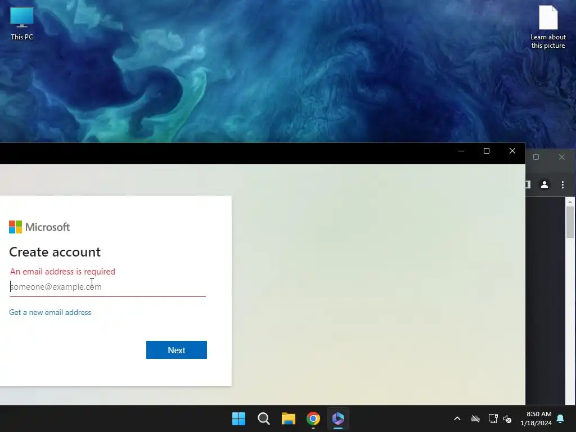Maximize the Create account window
The height and width of the screenshot is (432, 576).
(x=487, y=151)
